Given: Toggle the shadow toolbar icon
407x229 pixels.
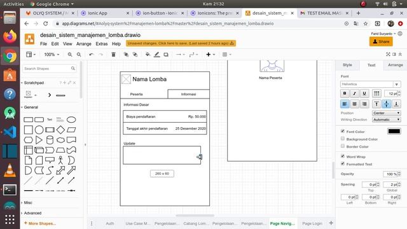Looking at the screenshot, I should pyautogui.click(x=166, y=55).
